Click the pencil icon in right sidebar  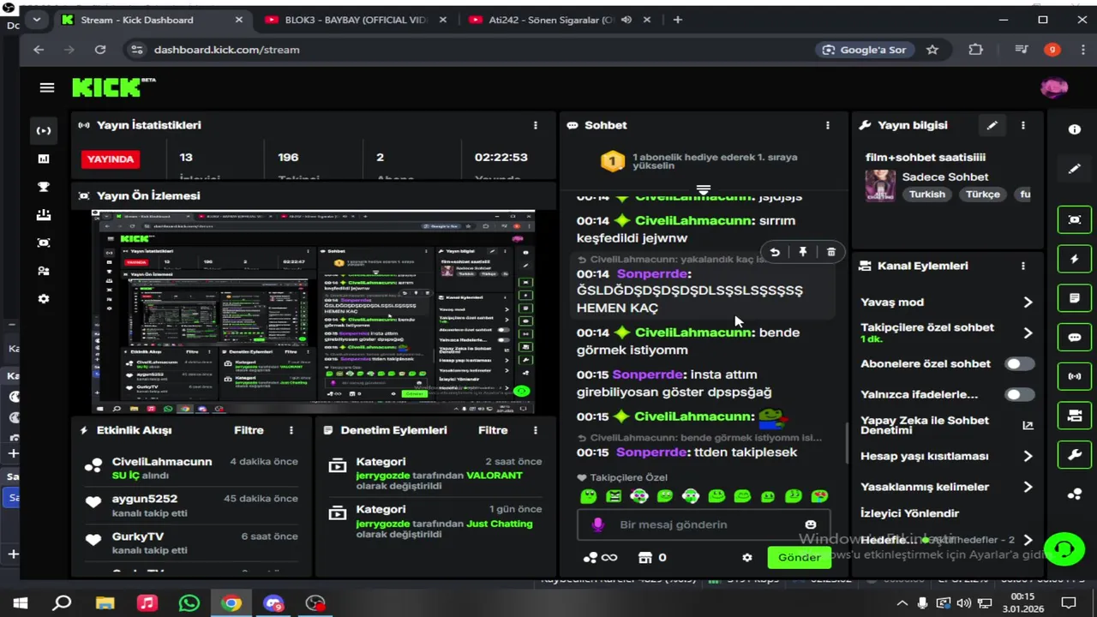(1075, 169)
